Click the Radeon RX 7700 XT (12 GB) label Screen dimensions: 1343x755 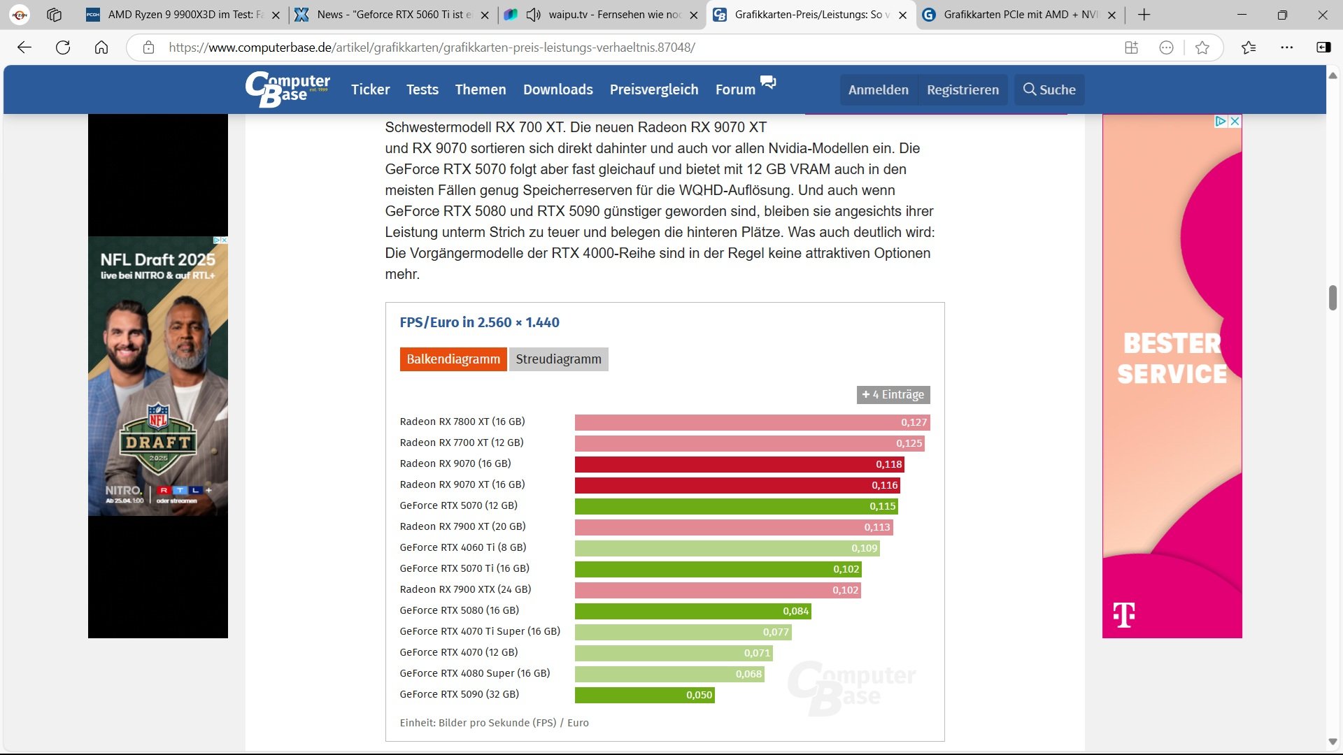pos(462,443)
